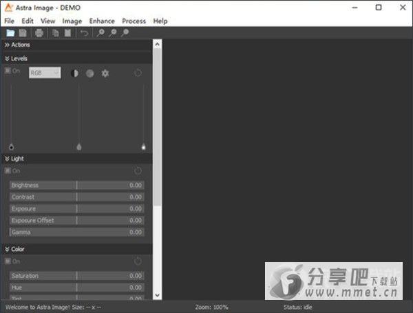The width and height of the screenshot is (413, 313).
Task: Zoom in with the plus magnifier icon
Action: point(100,33)
